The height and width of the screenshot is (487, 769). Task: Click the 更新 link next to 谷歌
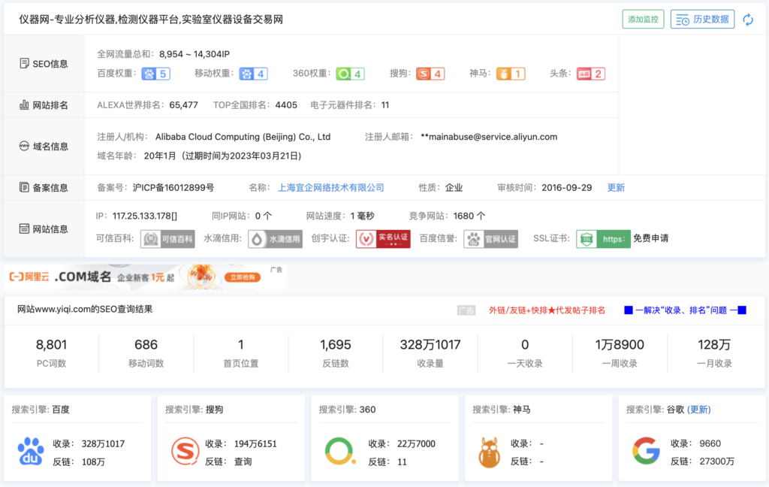tap(698, 410)
